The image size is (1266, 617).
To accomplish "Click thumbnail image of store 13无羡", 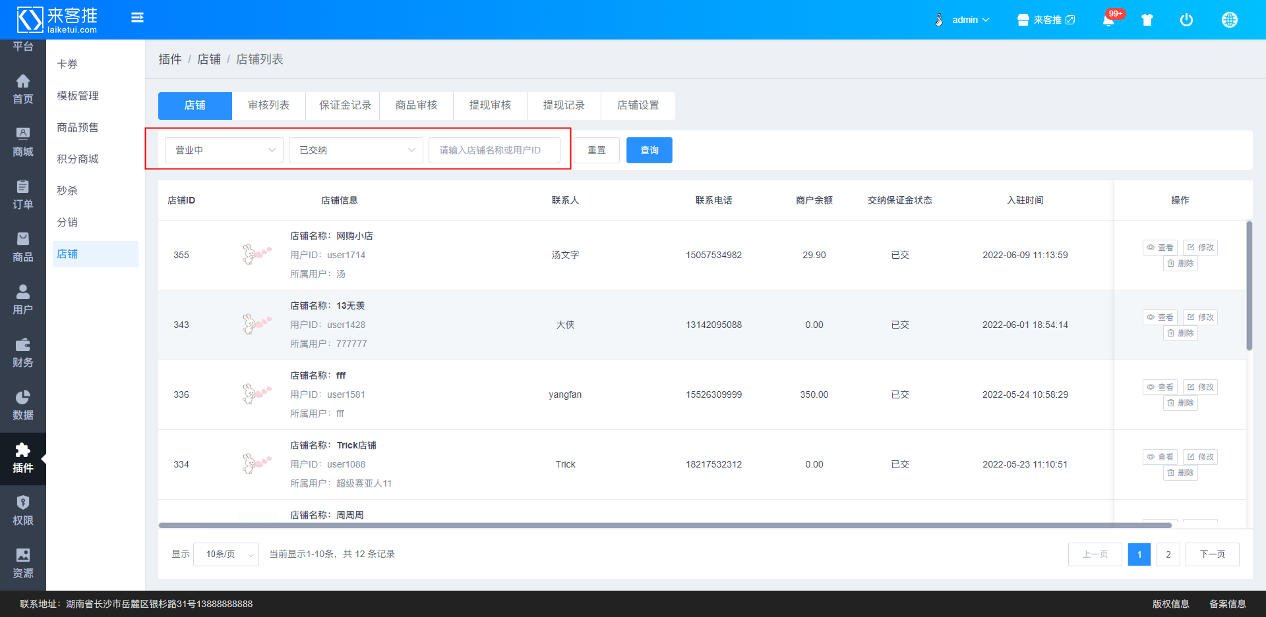I will [x=256, y=324].
